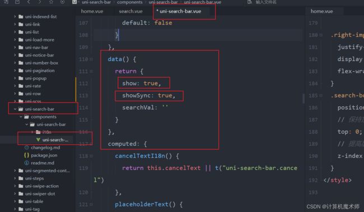
Task: Select the uni-number-box folder
Action: tap(41, 63)
